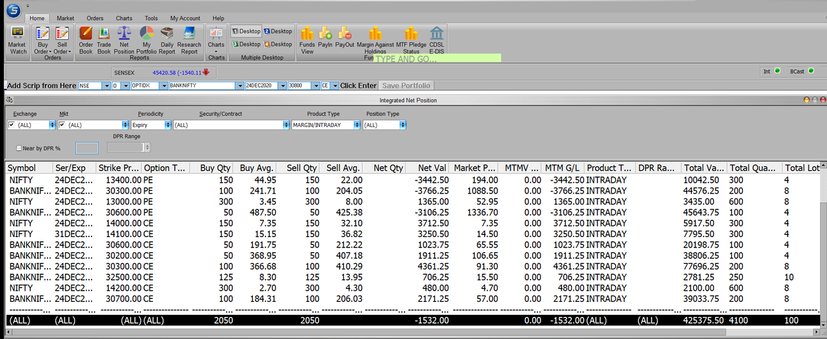Switch to Desktop 1
Screen dimensions: 827x339
[246, 32]
